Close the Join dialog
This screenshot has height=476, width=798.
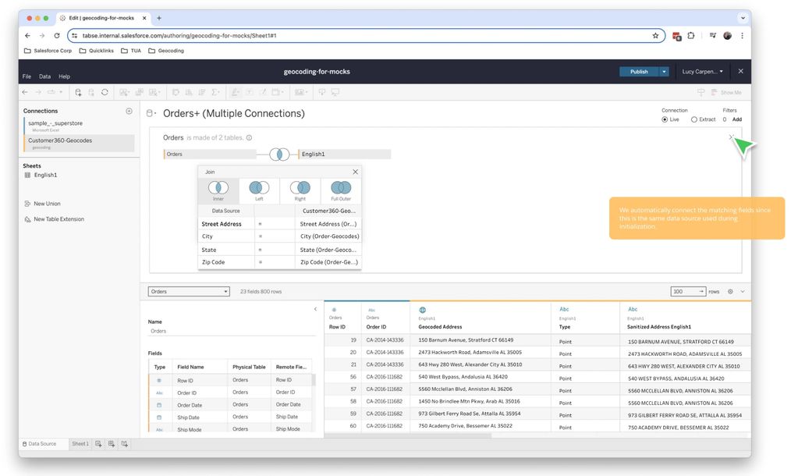(x=355, y=172)
